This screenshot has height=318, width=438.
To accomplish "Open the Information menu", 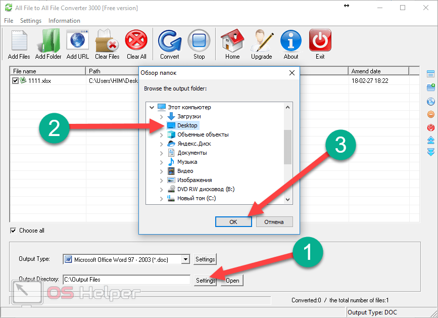I will [64, 21].
